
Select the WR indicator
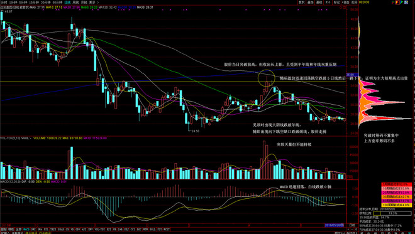coord(114,230)
